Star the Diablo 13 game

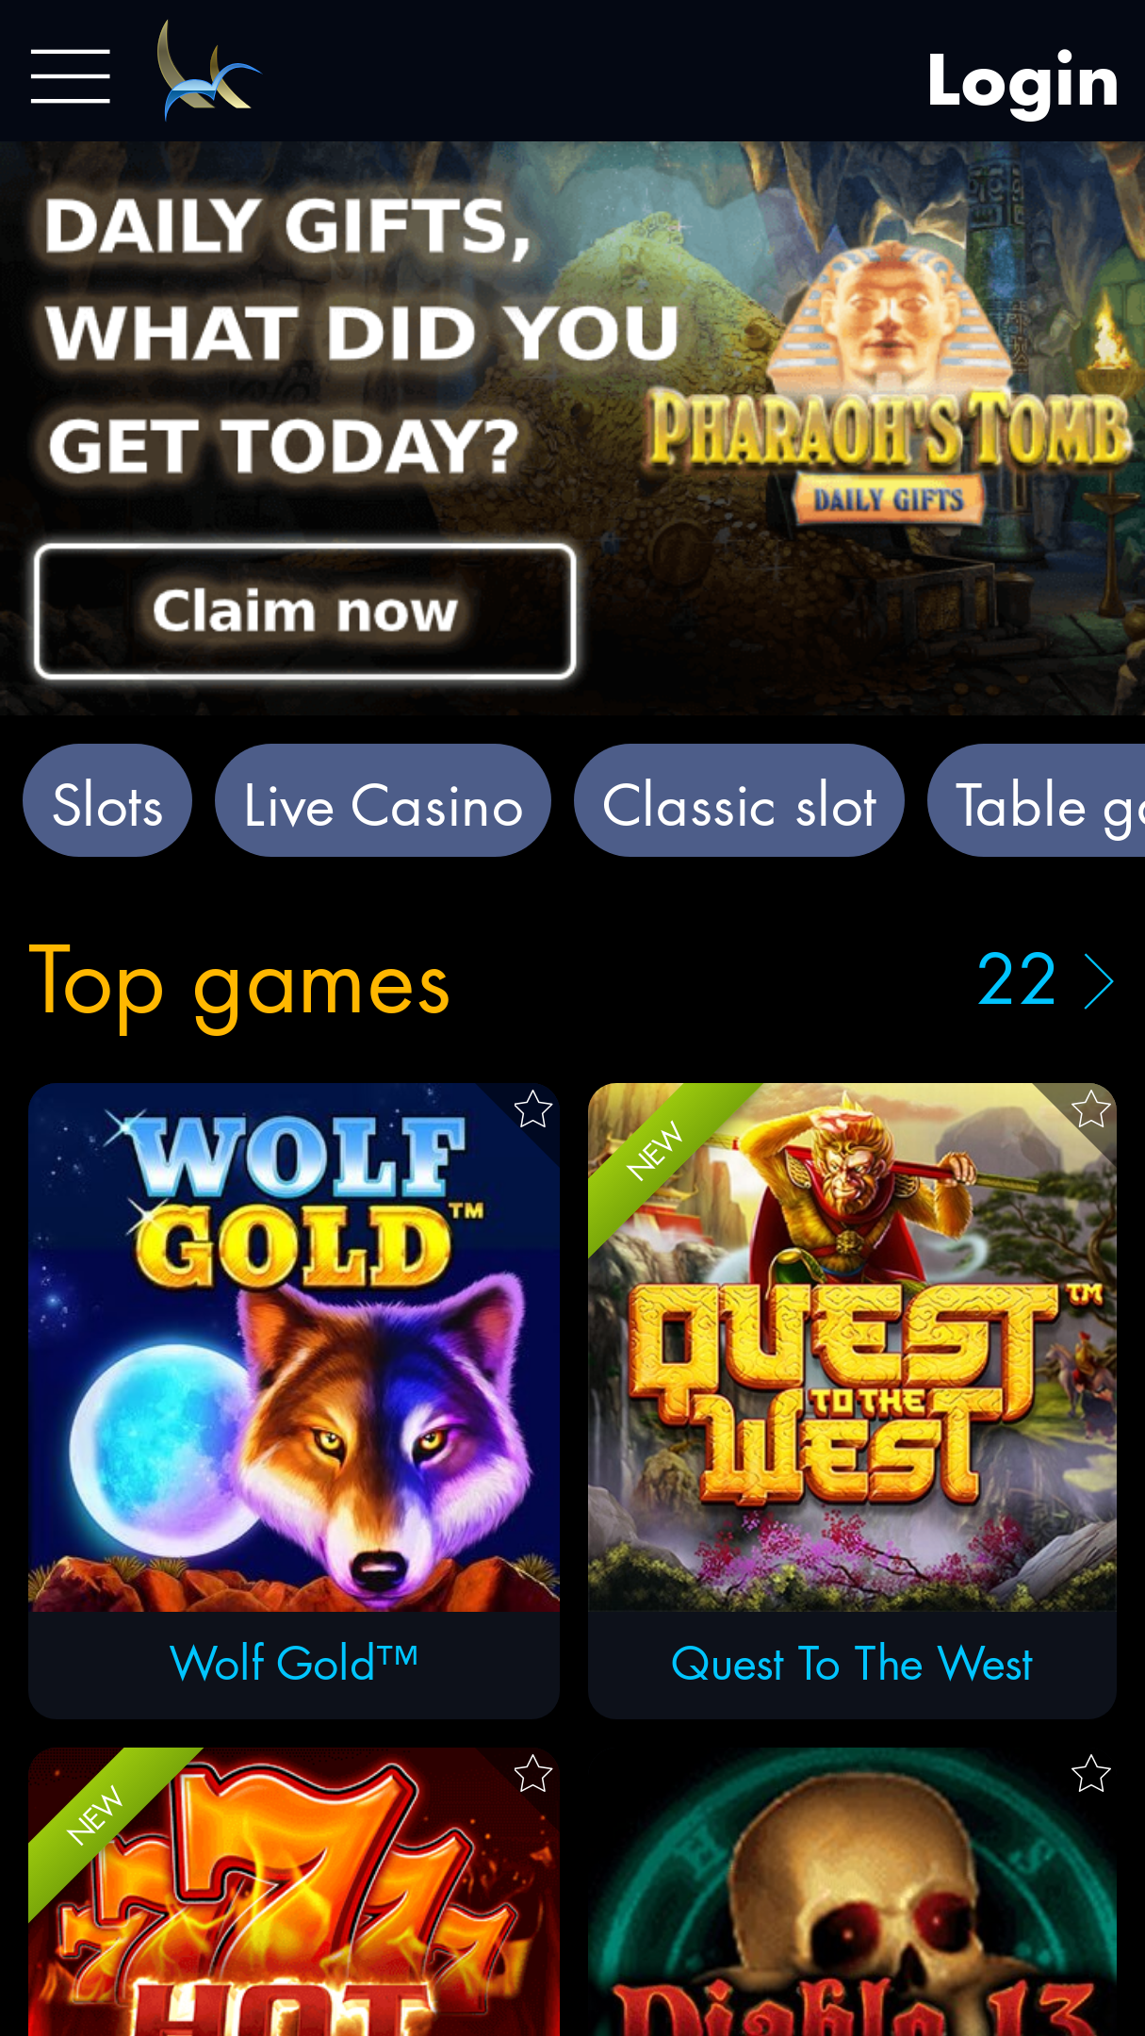(x=1090, y=1773)
